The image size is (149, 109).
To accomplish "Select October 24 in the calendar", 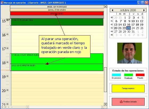I will click(133, 28).
